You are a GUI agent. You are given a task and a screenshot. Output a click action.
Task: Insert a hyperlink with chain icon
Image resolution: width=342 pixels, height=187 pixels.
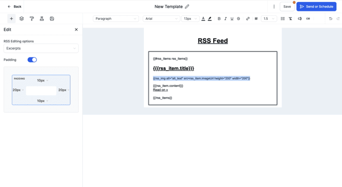(248, 19)
